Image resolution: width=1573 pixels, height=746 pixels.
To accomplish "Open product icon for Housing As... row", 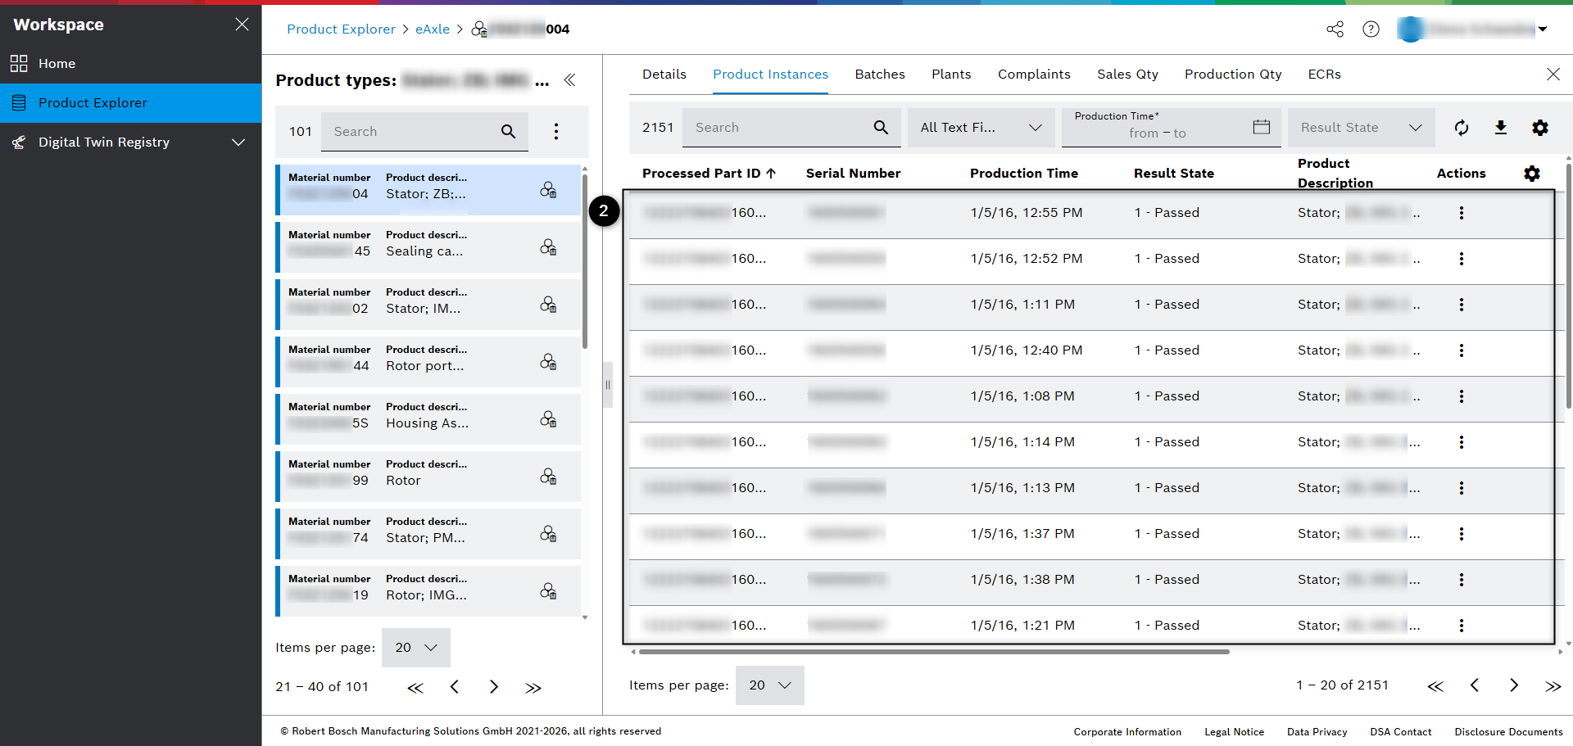I will 548,419.
